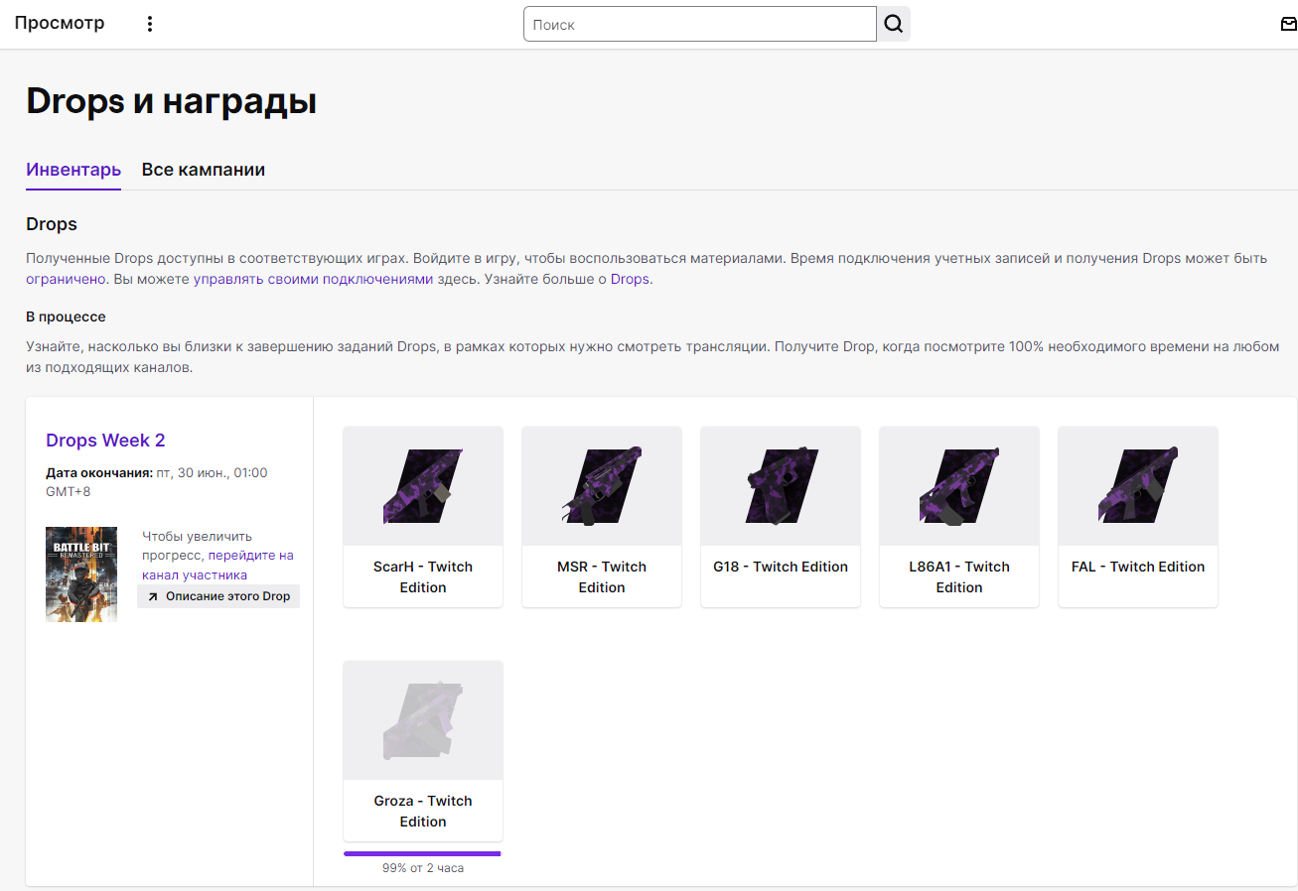Open the Drops Week 2 campaign title
The image size is (1298, 891).
(x=105, y=441)
